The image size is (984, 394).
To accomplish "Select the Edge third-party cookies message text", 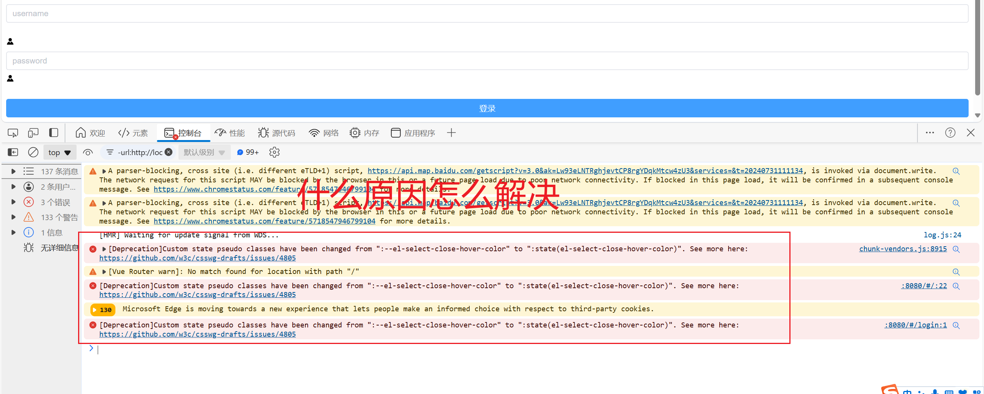I will point(388,309).
